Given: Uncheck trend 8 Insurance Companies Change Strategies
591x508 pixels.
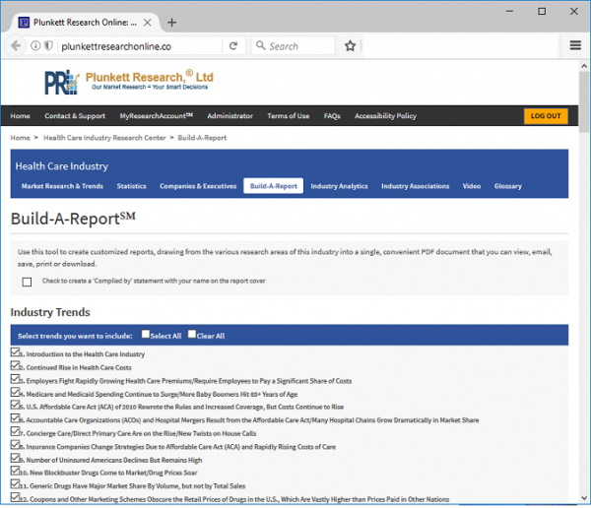Looking at the screenshot, I should click(15, 445).
